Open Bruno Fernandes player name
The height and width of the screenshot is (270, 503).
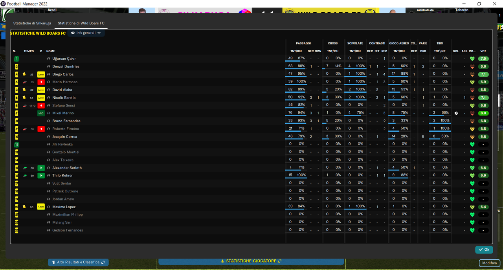click(x=66, y=121)
